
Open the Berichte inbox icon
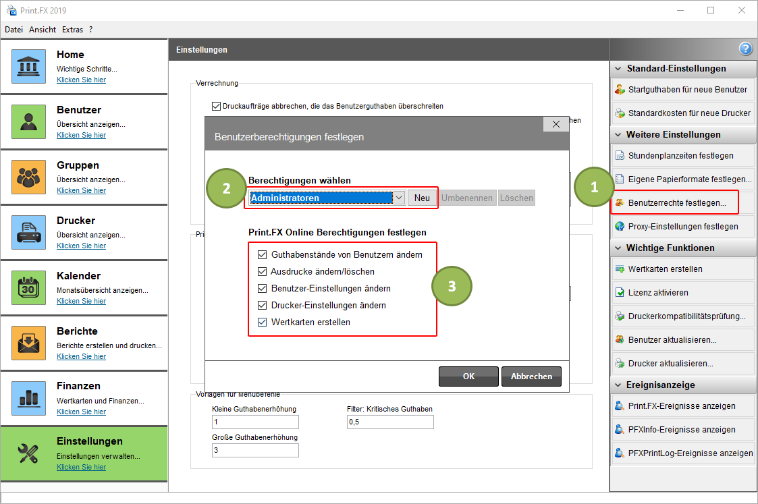pyautogui.click(x=28, y=343)
